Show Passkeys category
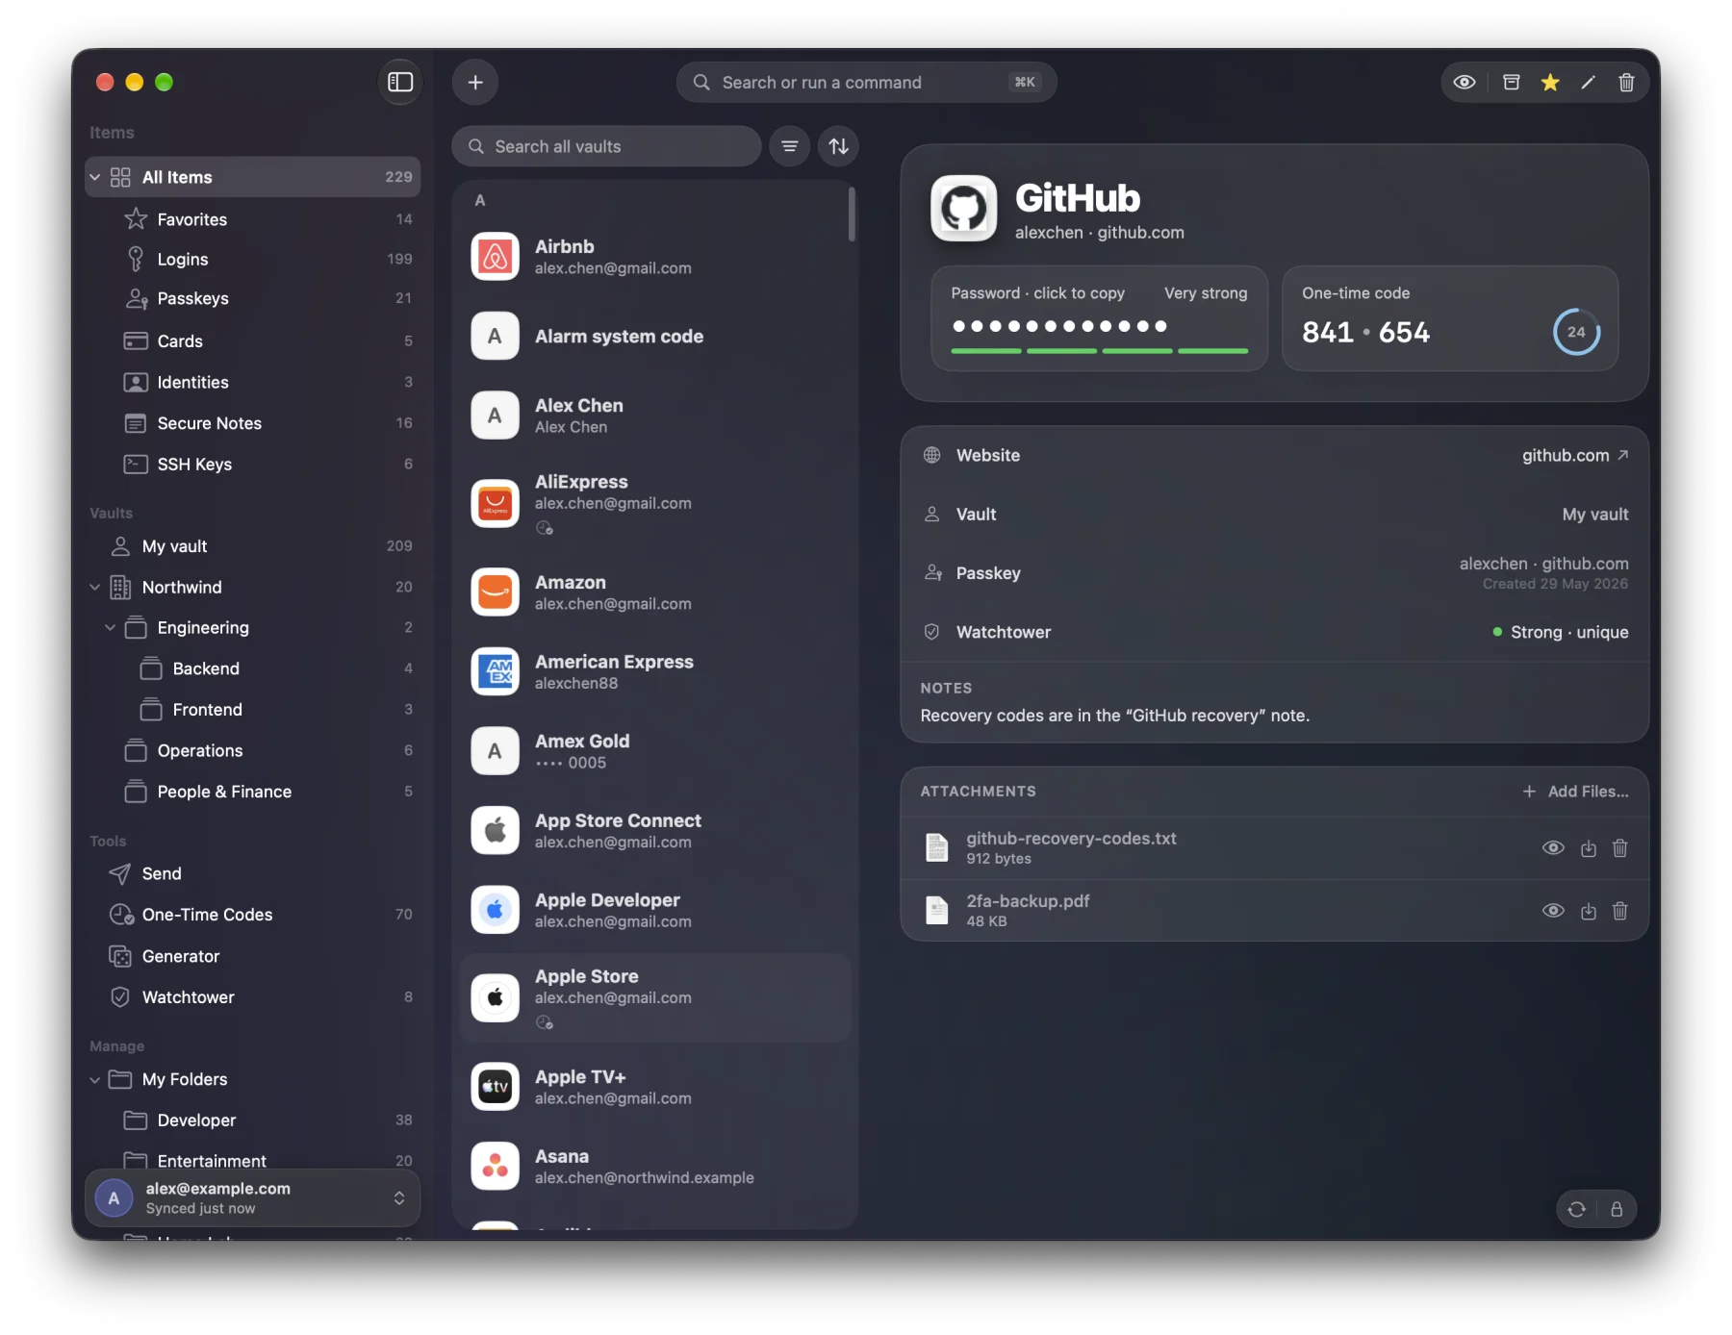 [253, 298]
